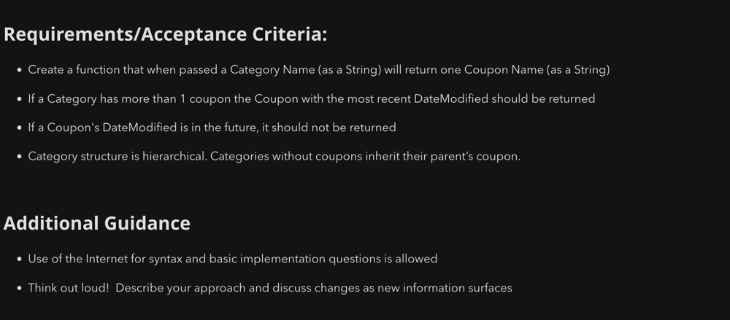Click the 'Think out loud!' bullet text
The width and height of the screenshot is (730, 320).
pyautogui.click(x=270, y=288)
